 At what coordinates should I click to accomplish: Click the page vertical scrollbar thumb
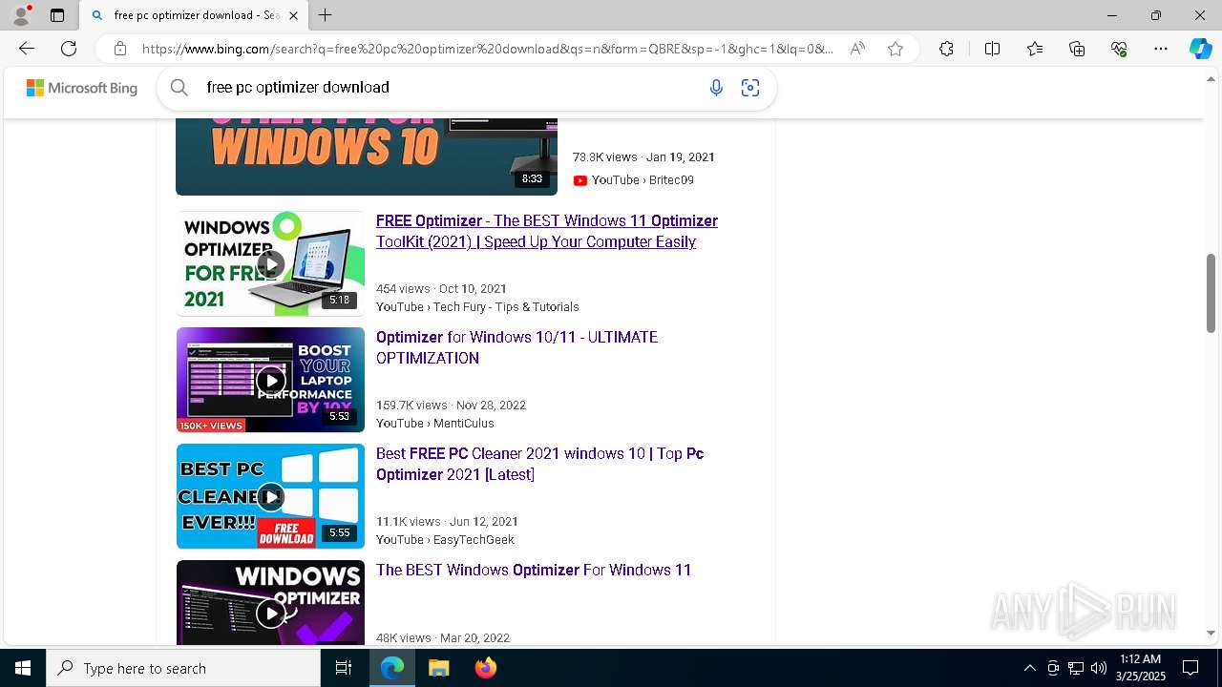click(x=1211, y=293)
